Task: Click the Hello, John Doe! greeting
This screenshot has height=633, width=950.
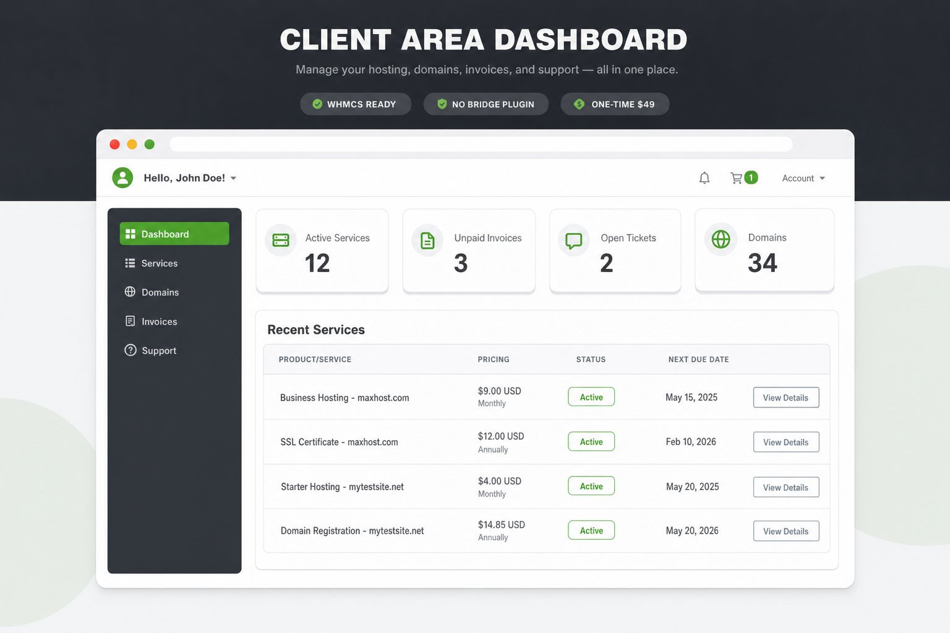Action: pyautogui.click(x=184, y=178)
